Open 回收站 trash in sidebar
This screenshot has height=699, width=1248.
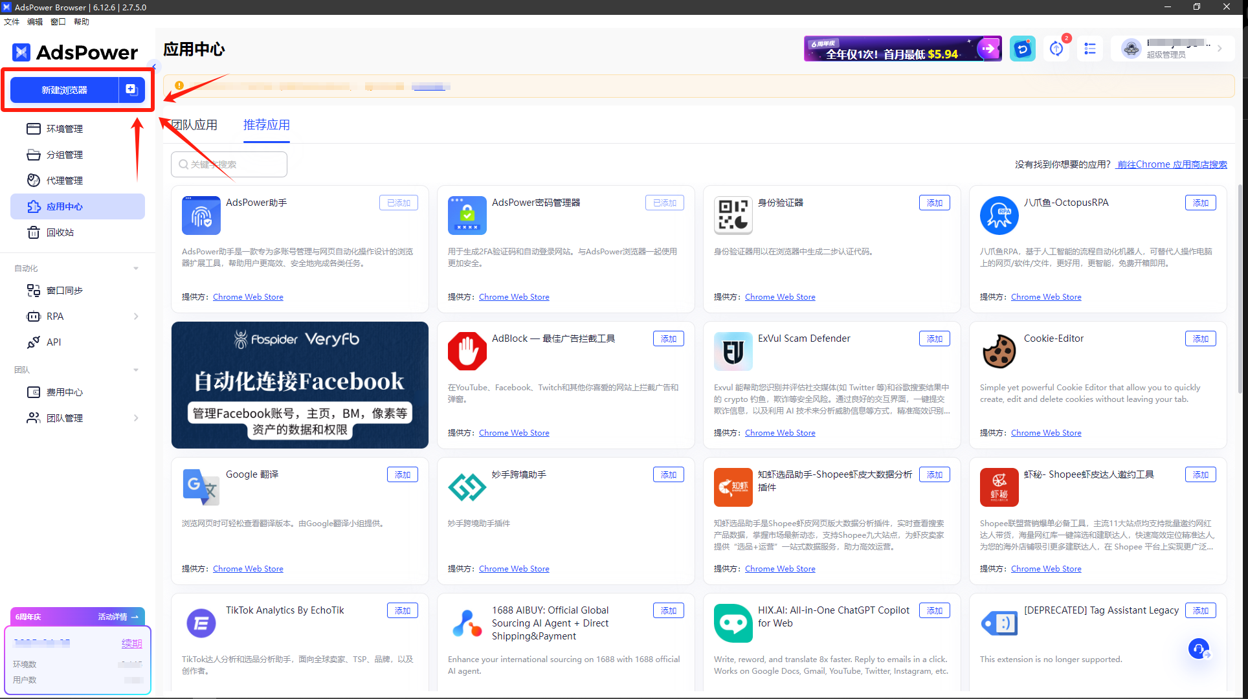click(x=60, y=232)
